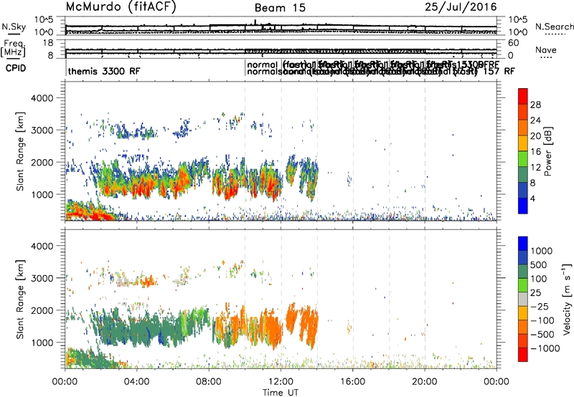Click the '100' label on the Velocity colorbar
The height and width of the screenshot is (397, 574).
point(537,279)
